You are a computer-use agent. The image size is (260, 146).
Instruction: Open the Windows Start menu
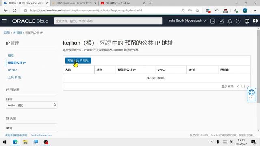(x=5, y=142)
